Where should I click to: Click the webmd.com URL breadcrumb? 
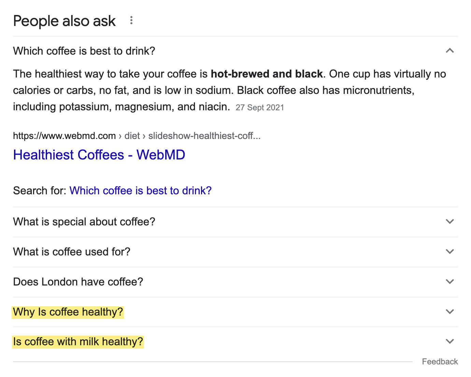point(137,136)
